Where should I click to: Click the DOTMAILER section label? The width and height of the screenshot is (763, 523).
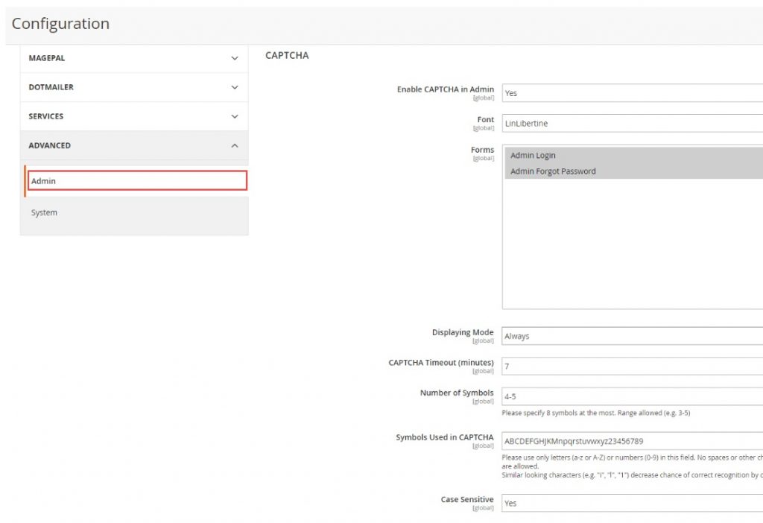(51, 87)
